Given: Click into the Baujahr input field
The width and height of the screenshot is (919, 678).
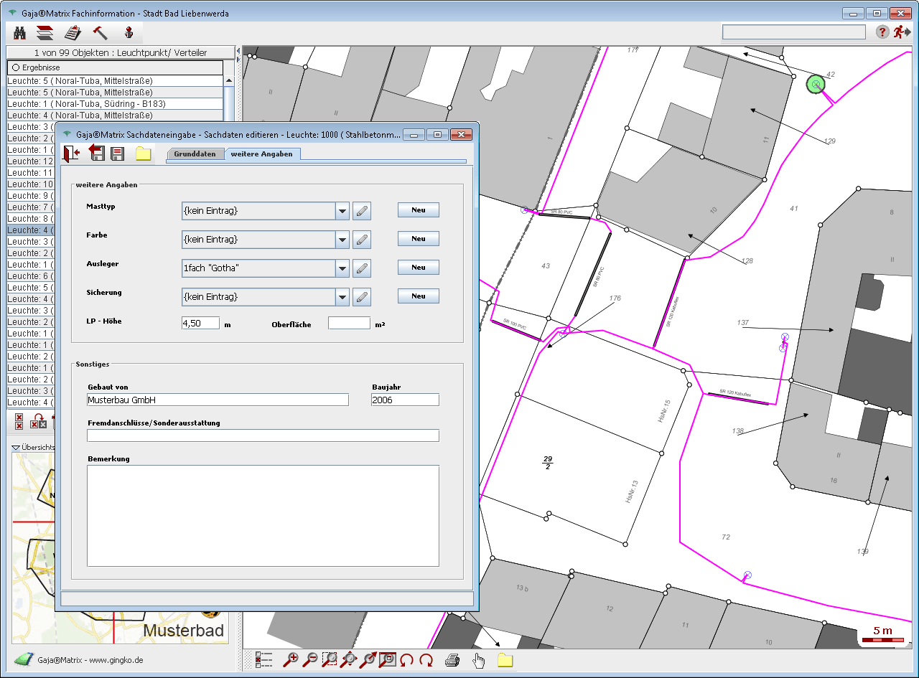Looking at the screenshot, I should coord(405,400).
